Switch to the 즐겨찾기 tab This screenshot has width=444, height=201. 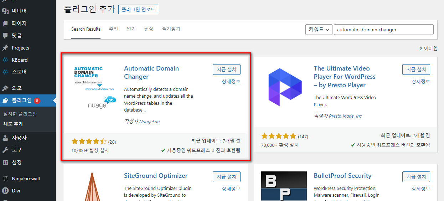pyautogui.click(x=171, y=29)
